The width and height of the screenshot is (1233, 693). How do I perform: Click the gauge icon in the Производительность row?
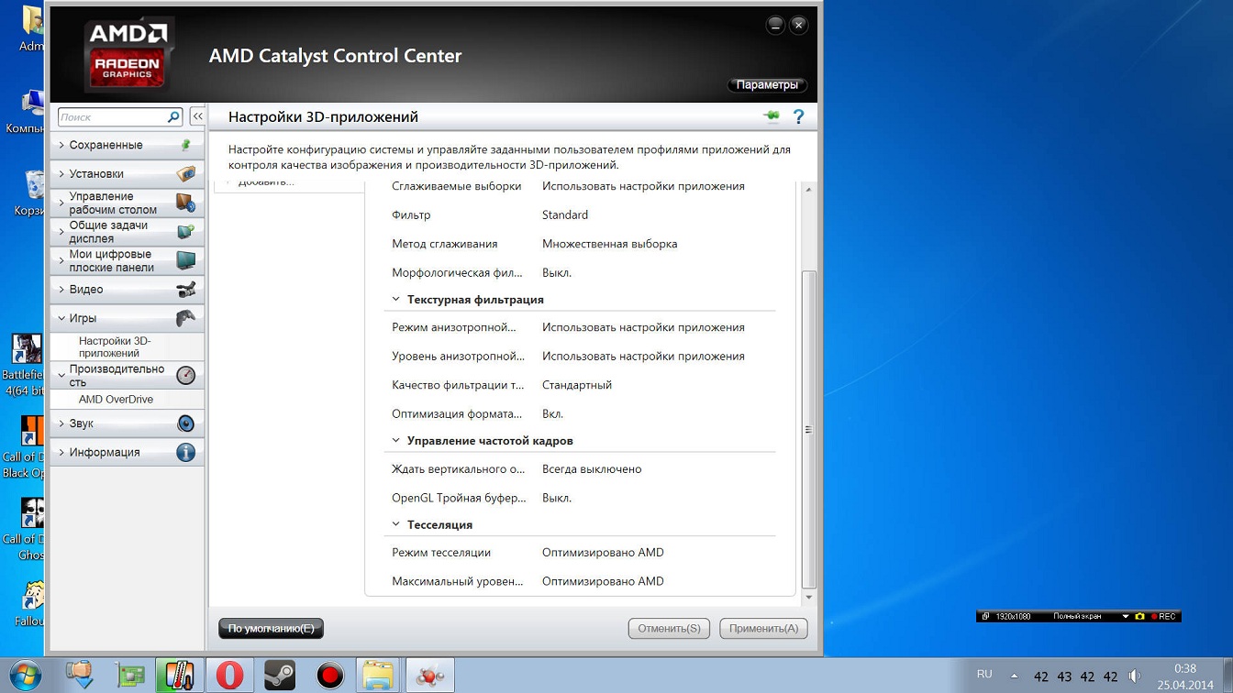[x=185, y=375]
